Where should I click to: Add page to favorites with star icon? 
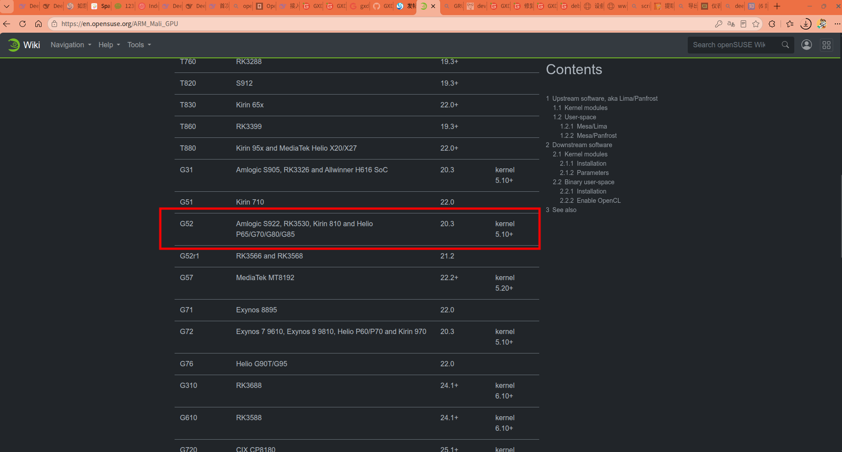tap(756, 24)
